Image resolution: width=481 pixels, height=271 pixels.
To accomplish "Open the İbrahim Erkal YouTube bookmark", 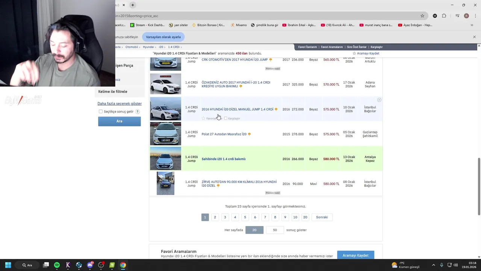I will click(x=299, y=25).
